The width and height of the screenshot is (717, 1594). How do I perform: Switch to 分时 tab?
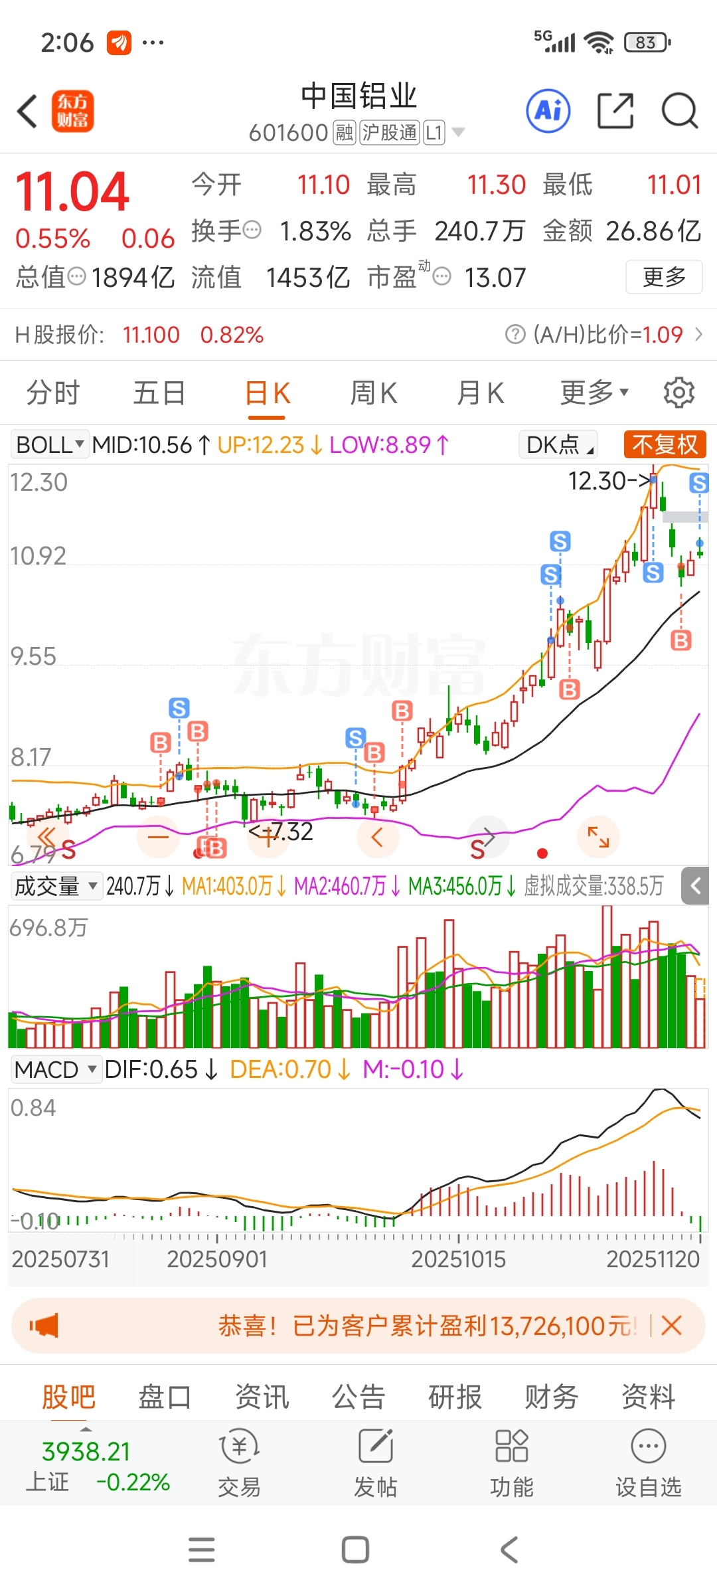point(53,393)
